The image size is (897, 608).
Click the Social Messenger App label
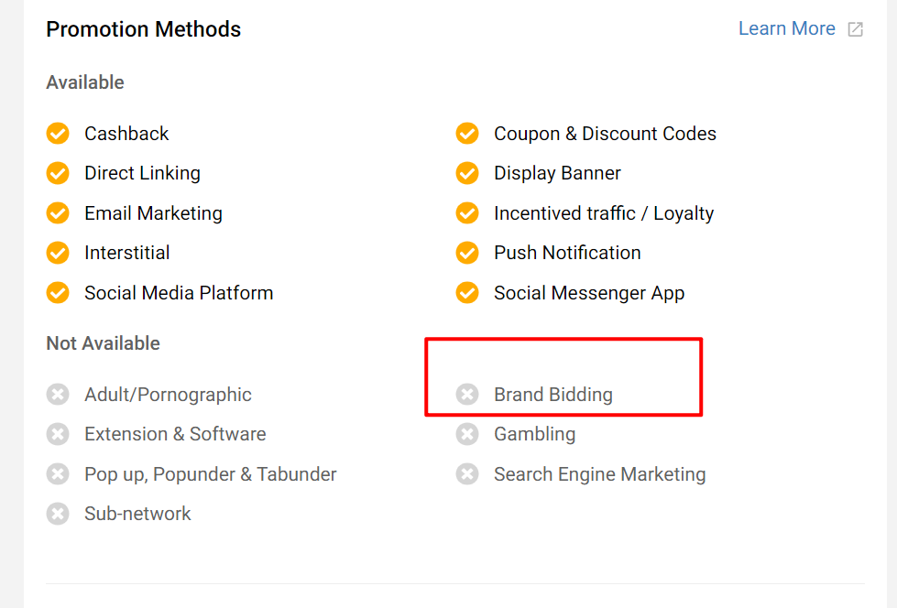pos(589,293)
